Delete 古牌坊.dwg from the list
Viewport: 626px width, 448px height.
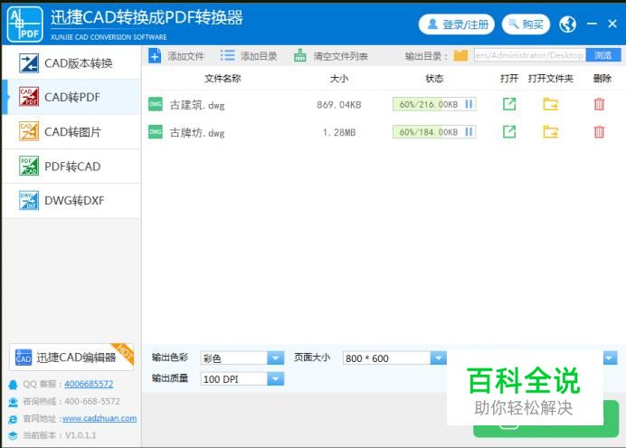coord(599,132)
